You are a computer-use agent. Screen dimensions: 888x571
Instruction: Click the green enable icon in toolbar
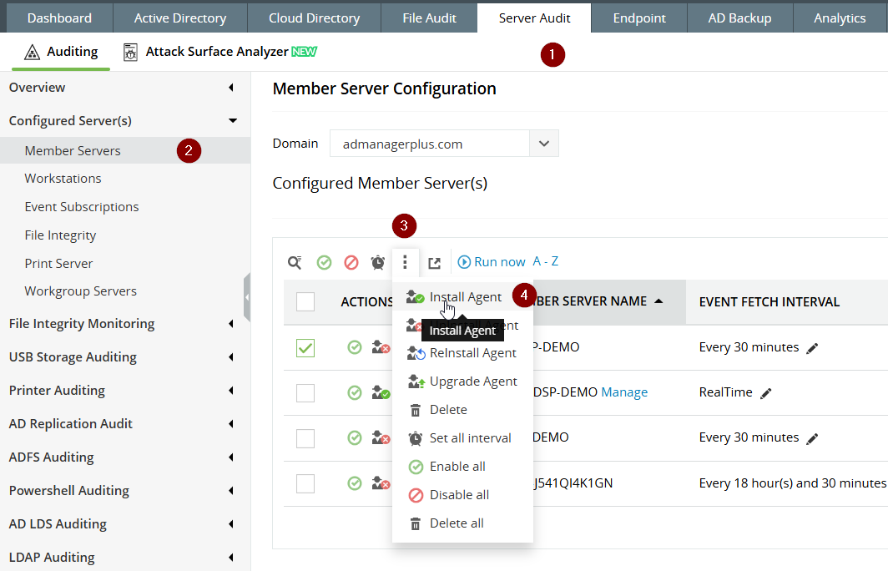point(324,262)
